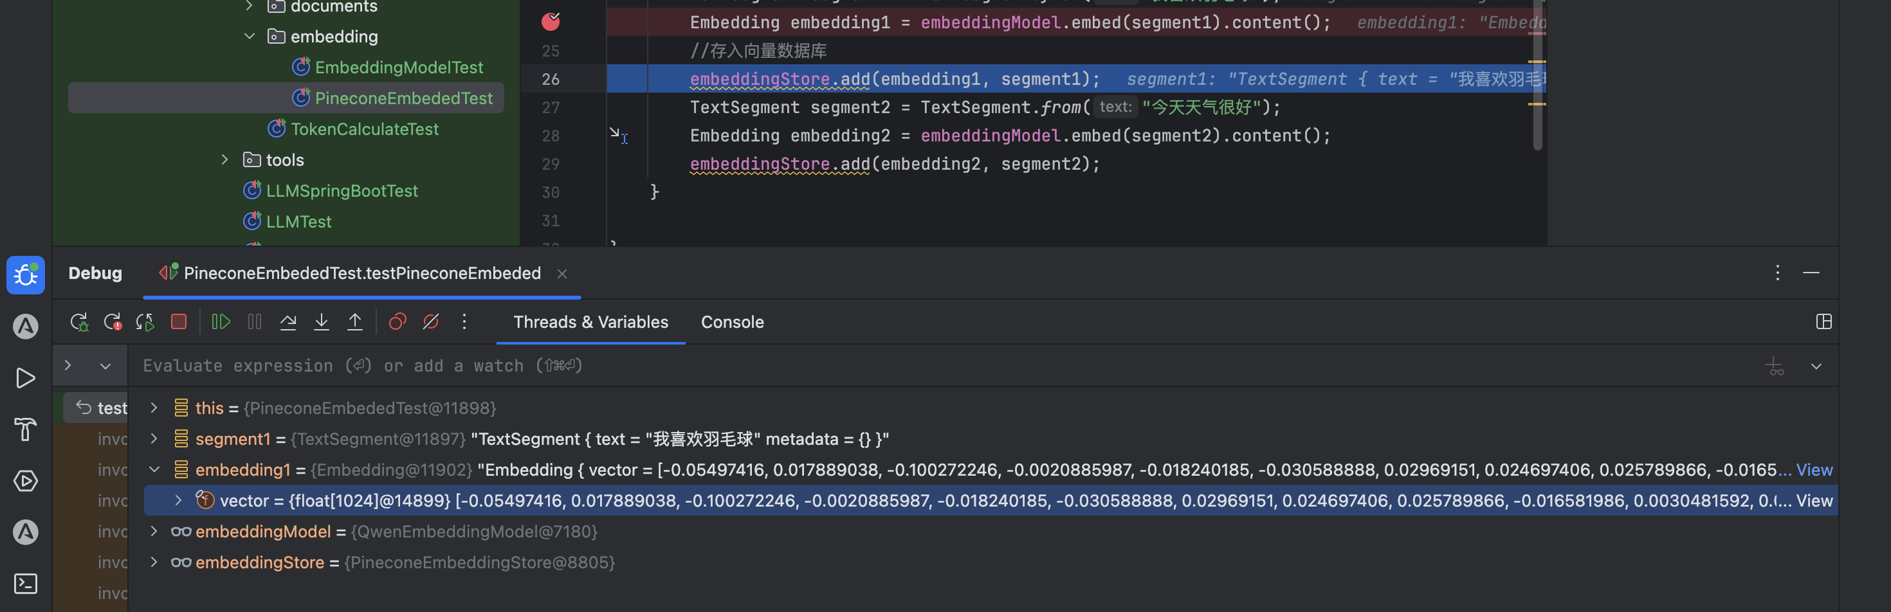Open TokenCalculateTest file
This screenshot has width=1891, height=612.
click(x=364, y=129)
